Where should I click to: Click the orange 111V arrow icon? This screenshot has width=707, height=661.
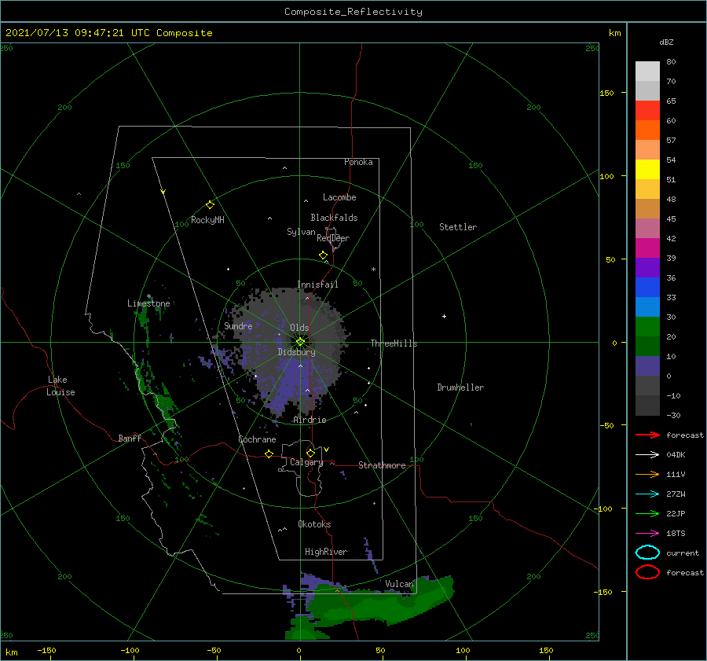(647, 474)
